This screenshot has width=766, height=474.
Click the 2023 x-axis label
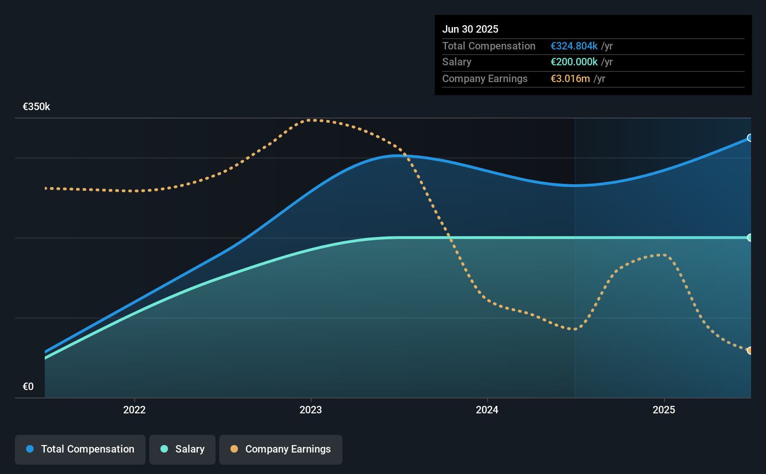tap(311, 410)
